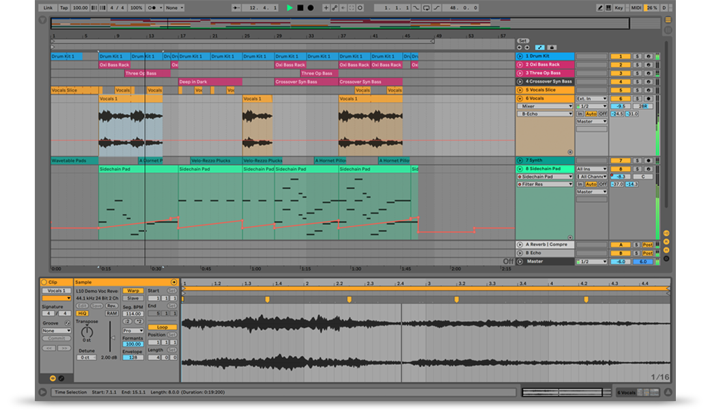Toggle the Lock Envelopes icon
The height and width of the screenshot is (410, 710).
(x=552, y=47)
